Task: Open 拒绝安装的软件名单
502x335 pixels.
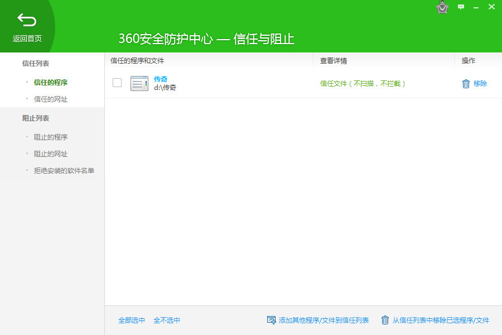Action: pyautogui.click(x=64, y=171)
